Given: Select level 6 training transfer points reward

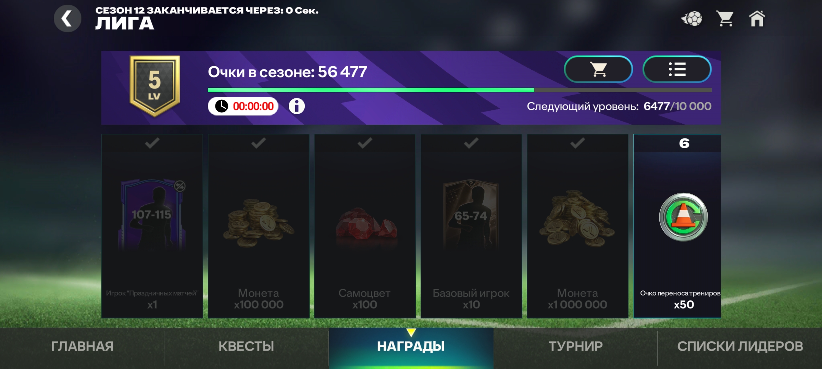Looking at the screenshot, I should point(677,226).
